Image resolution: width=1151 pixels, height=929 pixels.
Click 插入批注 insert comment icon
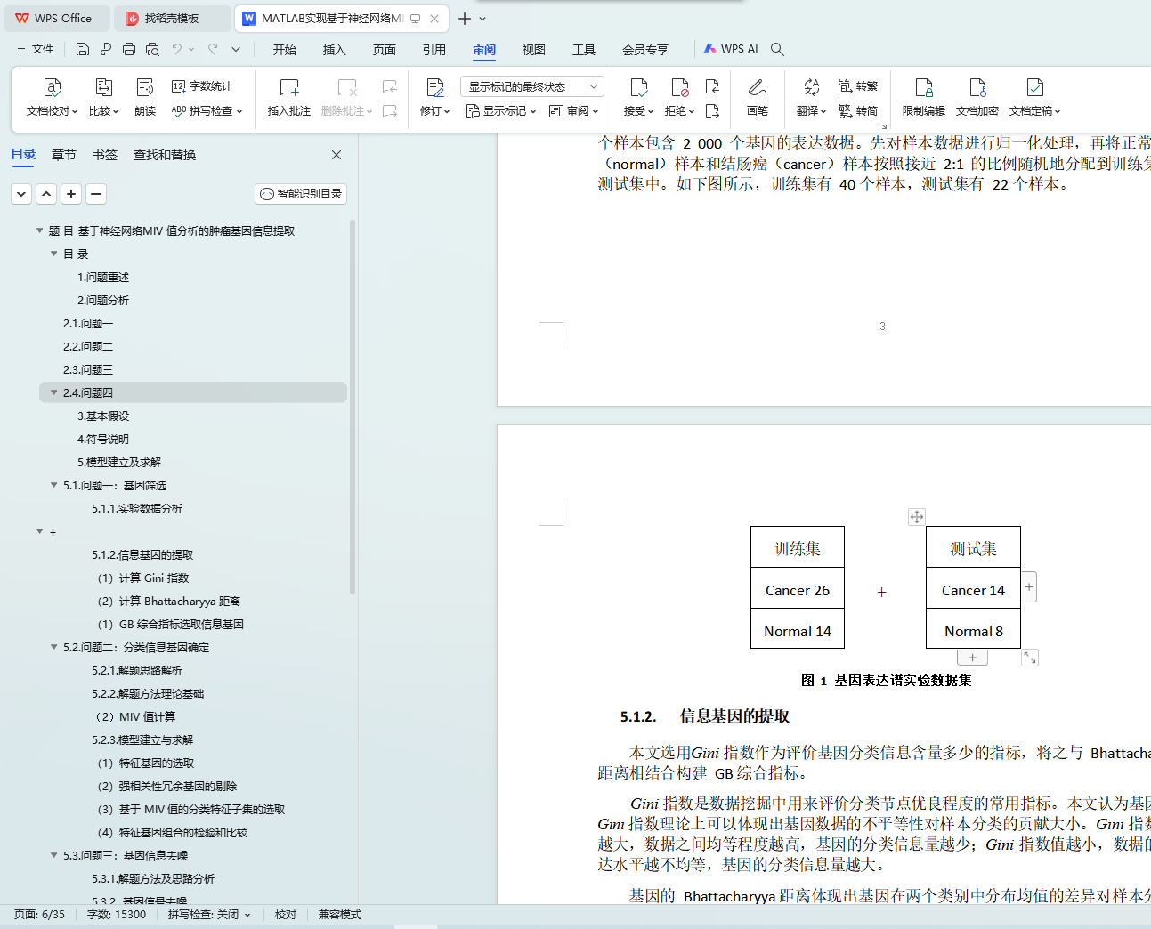[289, 87]
